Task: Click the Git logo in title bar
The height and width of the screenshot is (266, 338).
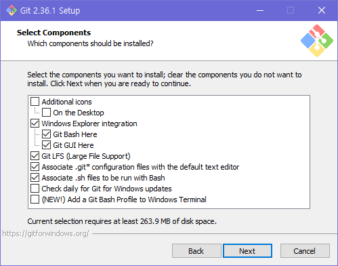Action: click(x=12, y=10)
